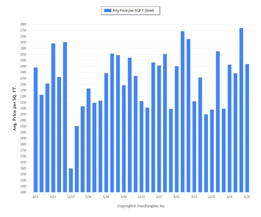Click the tallest bar, just before 6/26
Screen dimensions: 261x217
point(241,110)
